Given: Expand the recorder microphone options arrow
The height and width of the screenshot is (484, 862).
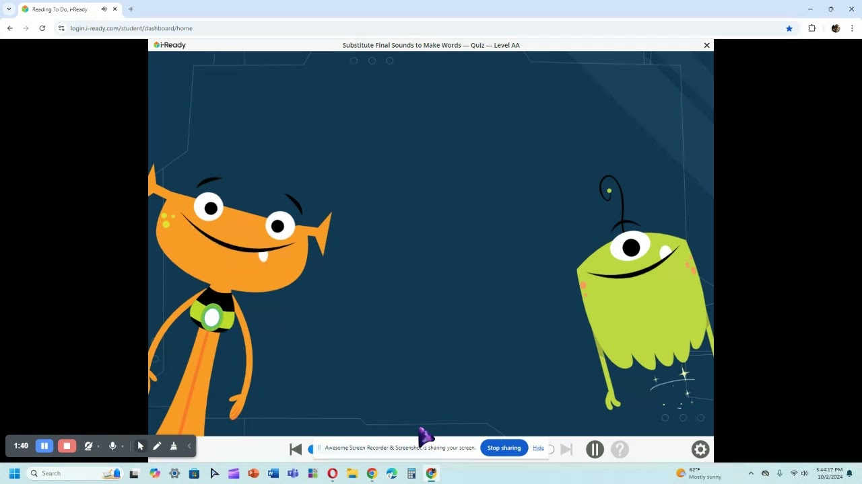Looking at the screenshot, I should coord(123,446).
